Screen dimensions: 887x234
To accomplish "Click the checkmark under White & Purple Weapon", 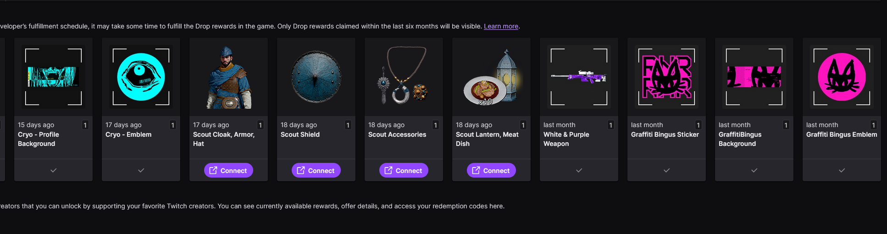I will pos(579,170).
